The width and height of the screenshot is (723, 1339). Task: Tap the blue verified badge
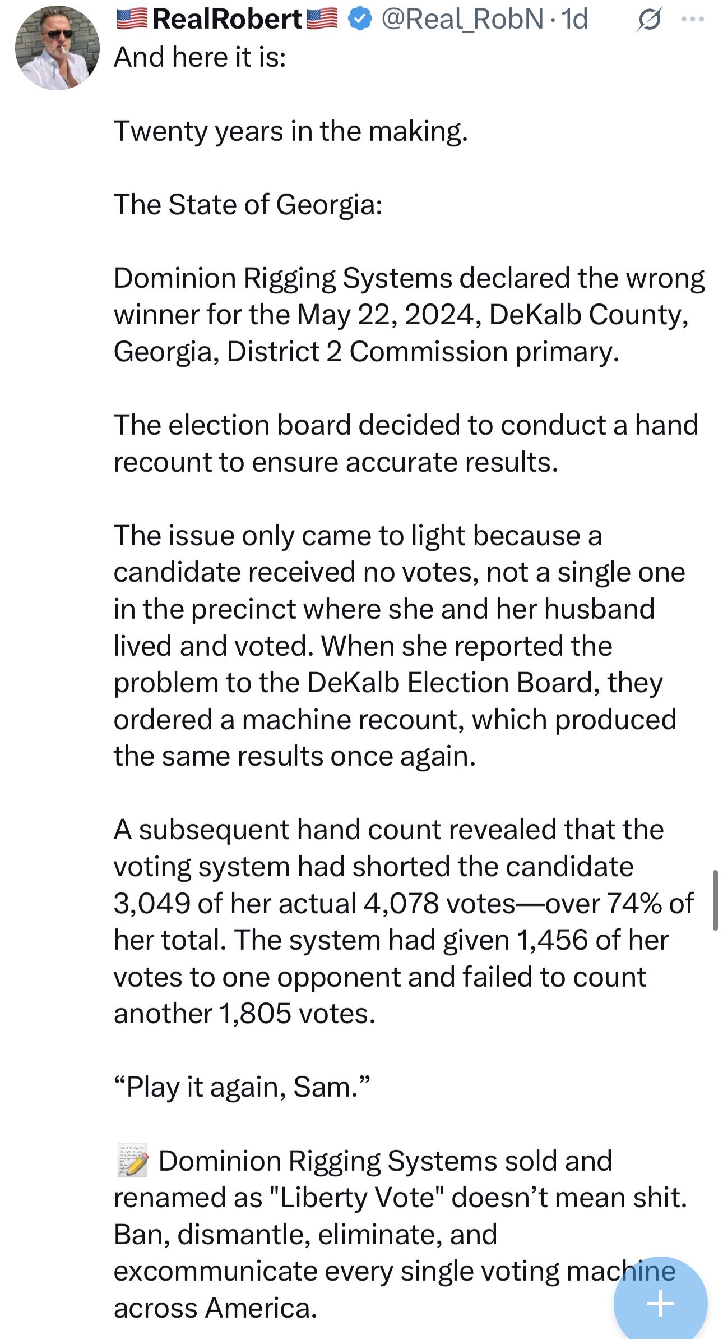pyautogui.click(x=359, y=20)
